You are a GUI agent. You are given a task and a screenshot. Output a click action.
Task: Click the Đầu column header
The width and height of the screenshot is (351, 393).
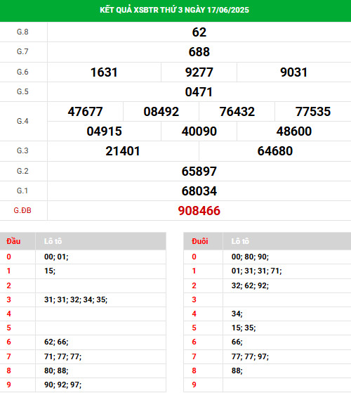13,241
